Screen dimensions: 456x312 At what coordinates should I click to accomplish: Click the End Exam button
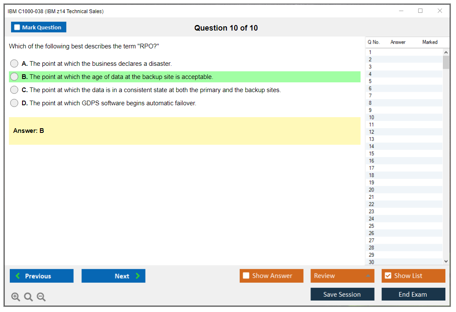413,294
